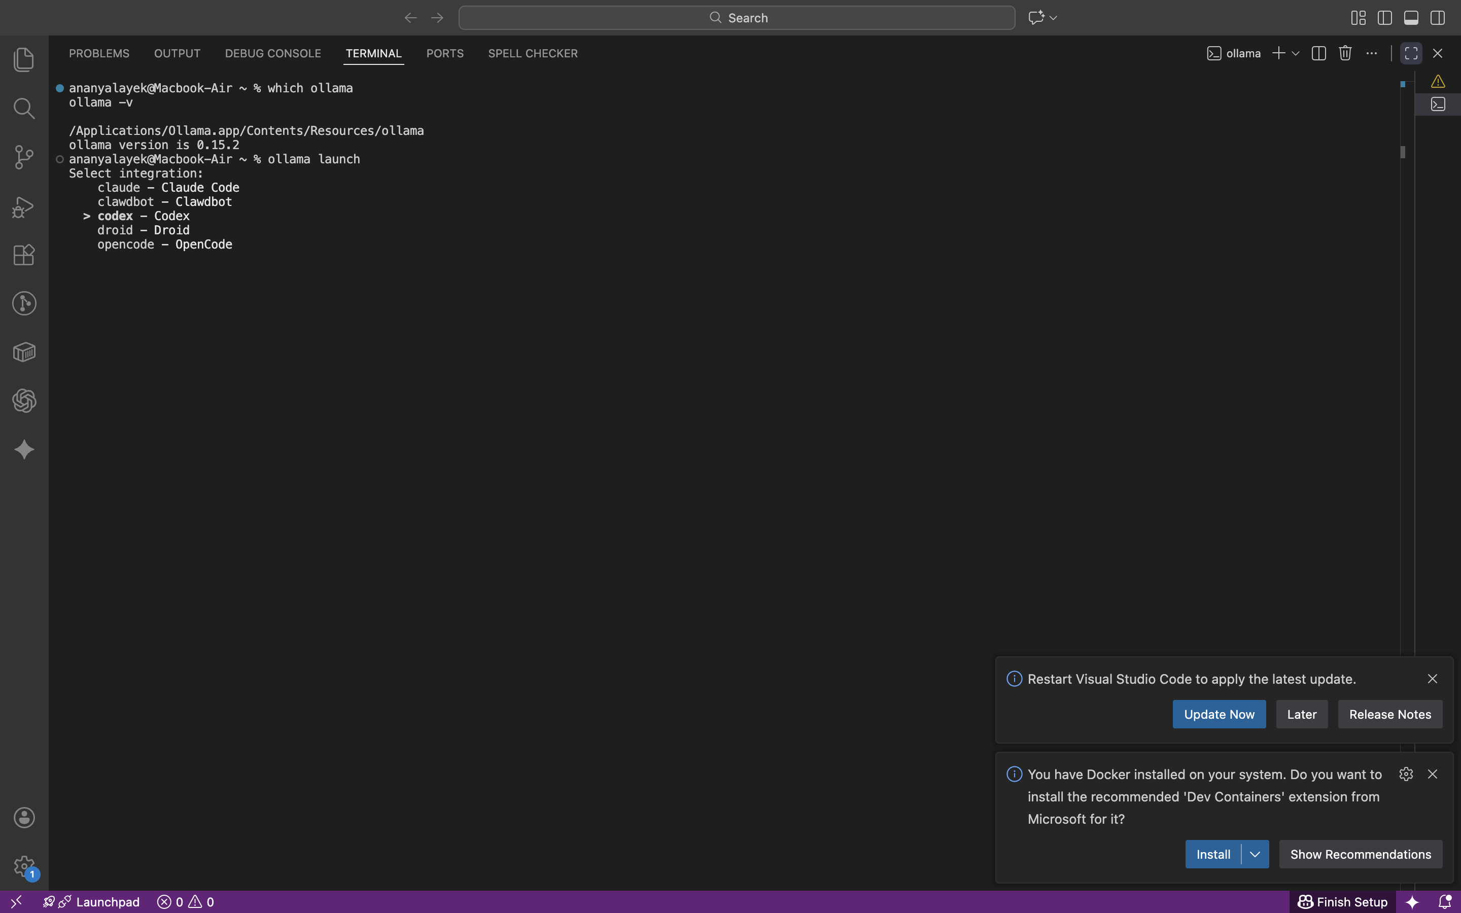
Task: Toggle the bottom panel visibility
Action: coord(1411,18)
